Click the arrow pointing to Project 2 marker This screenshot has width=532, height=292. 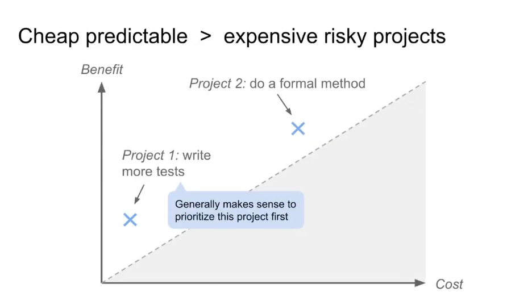tap(284, 105)
